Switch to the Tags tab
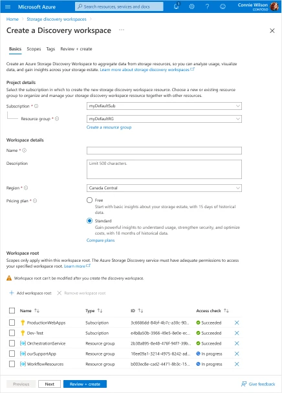This screenshot has width=282, height=393. pos(50,49)
